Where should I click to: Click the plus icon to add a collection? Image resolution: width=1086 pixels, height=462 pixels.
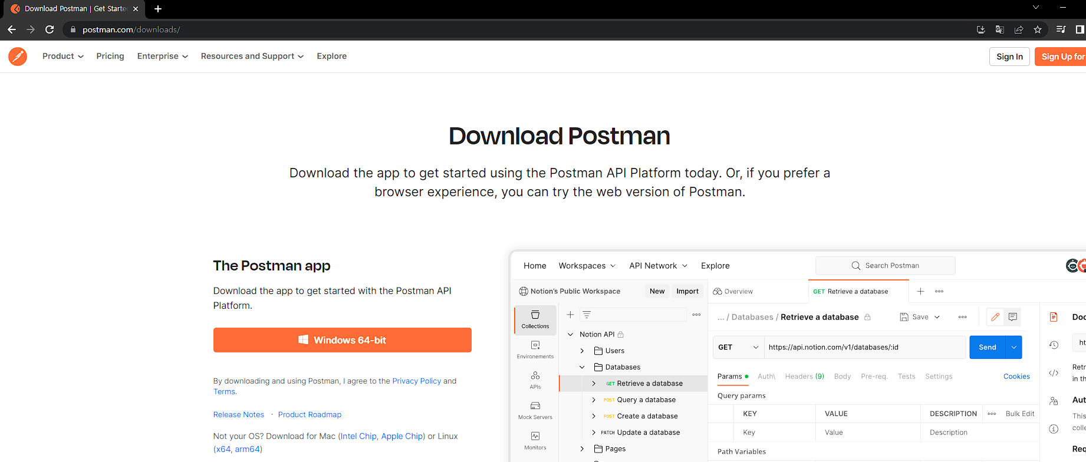[570, 315]
